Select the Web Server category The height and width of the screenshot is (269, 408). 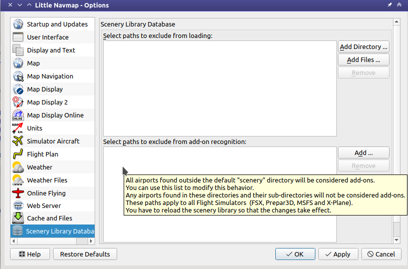click(x=53, y=205)
